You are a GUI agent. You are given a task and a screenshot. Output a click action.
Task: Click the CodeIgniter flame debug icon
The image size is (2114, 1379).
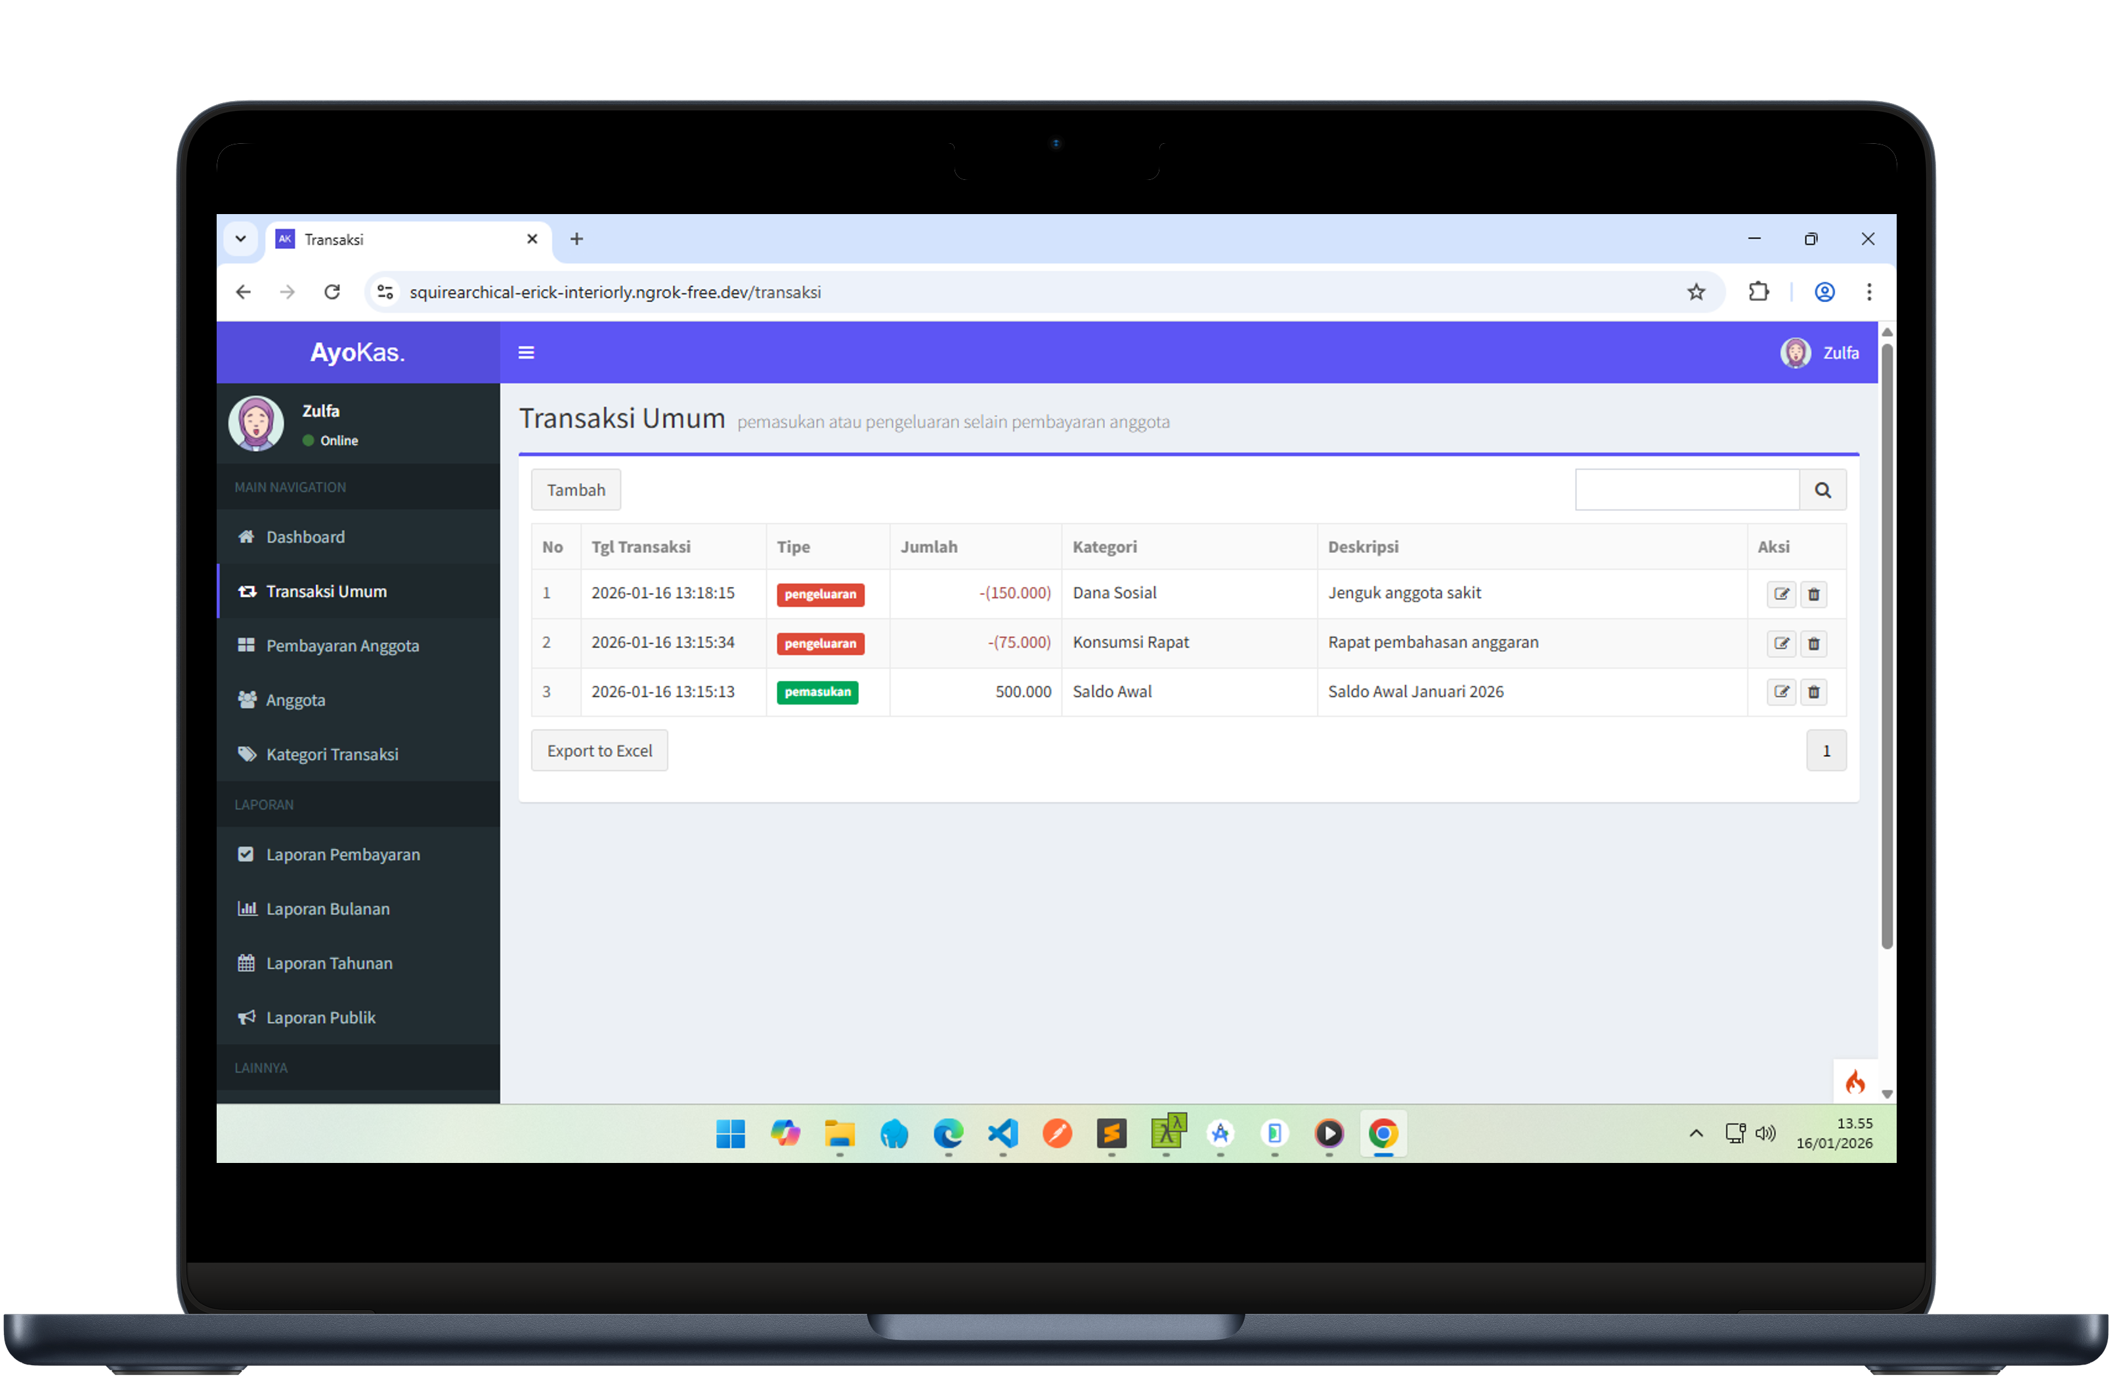click(x=1855, y=1082)
